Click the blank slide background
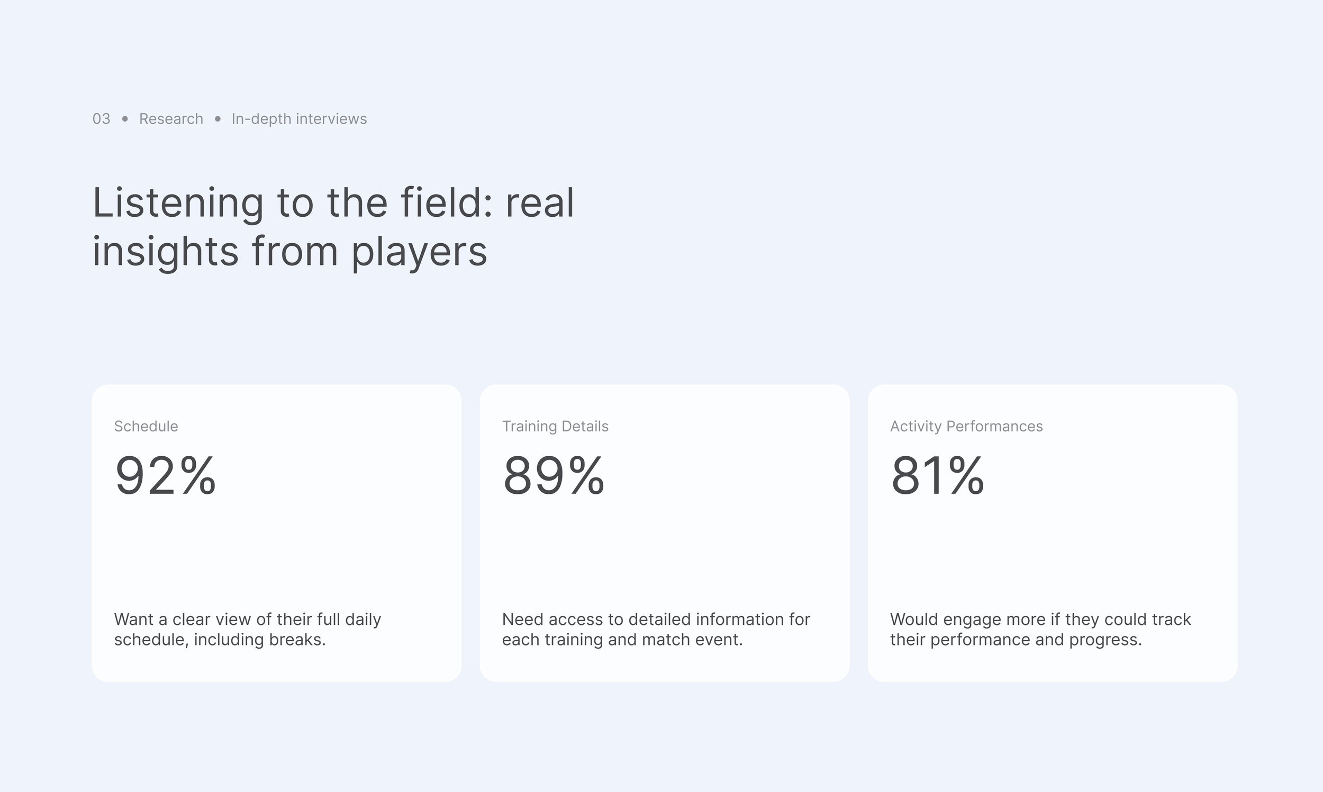 pyautogui.click(x=908, y=214)
